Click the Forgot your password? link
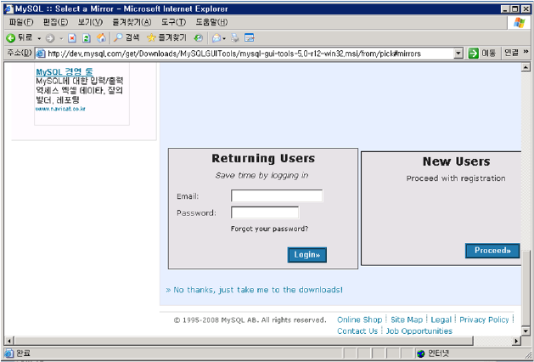Image resolution: width=534 pixels, height=362 pixels. [x=269, y=229]
